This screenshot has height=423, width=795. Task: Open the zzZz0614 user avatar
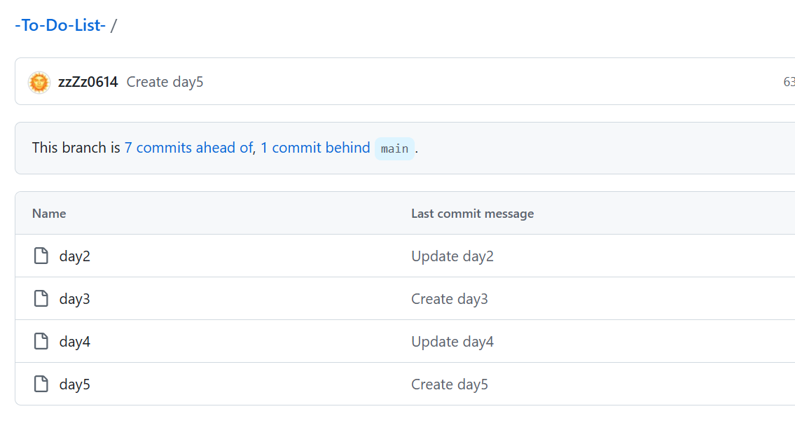pyautogui.click(x=39, y=82)
